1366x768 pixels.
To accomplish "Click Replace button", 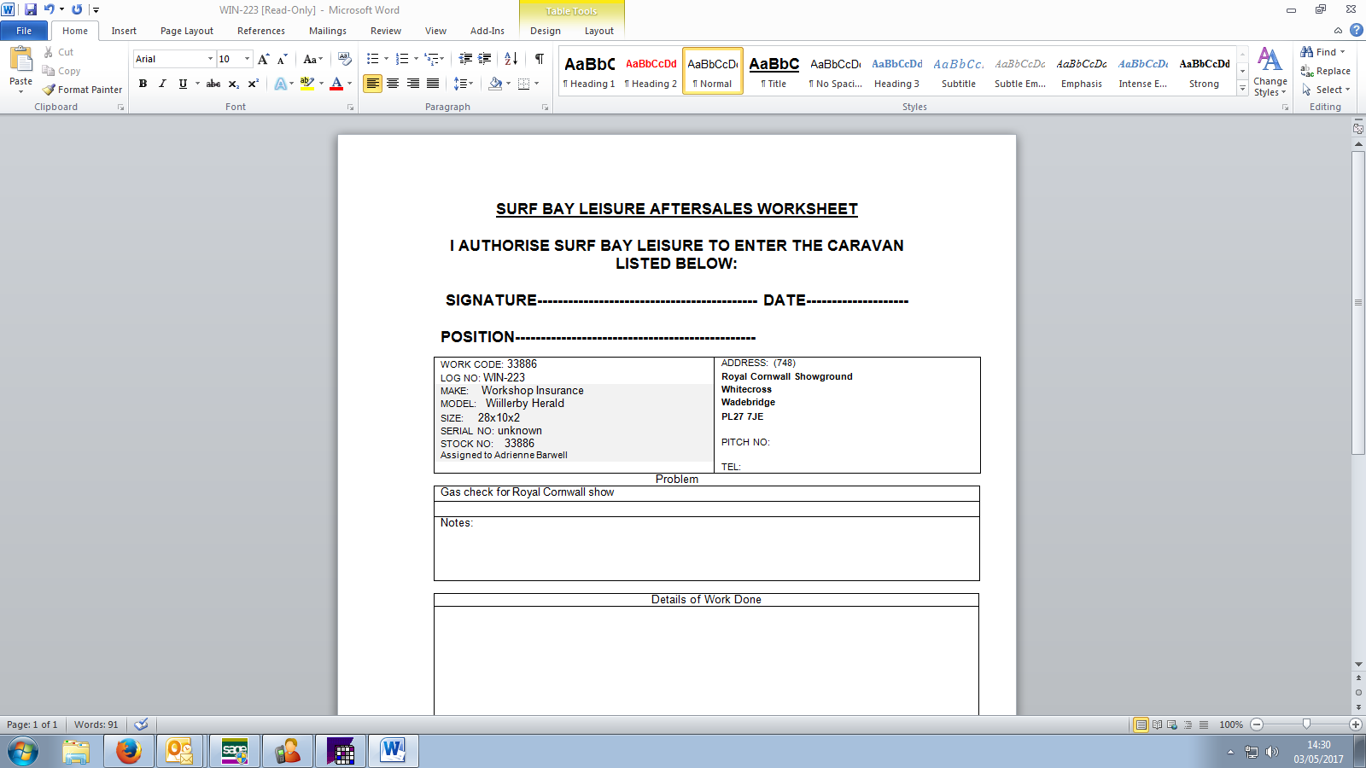I will 1325,71.
